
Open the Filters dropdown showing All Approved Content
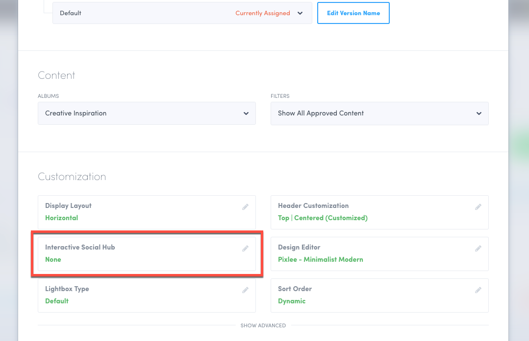click(x=379, y=113)
